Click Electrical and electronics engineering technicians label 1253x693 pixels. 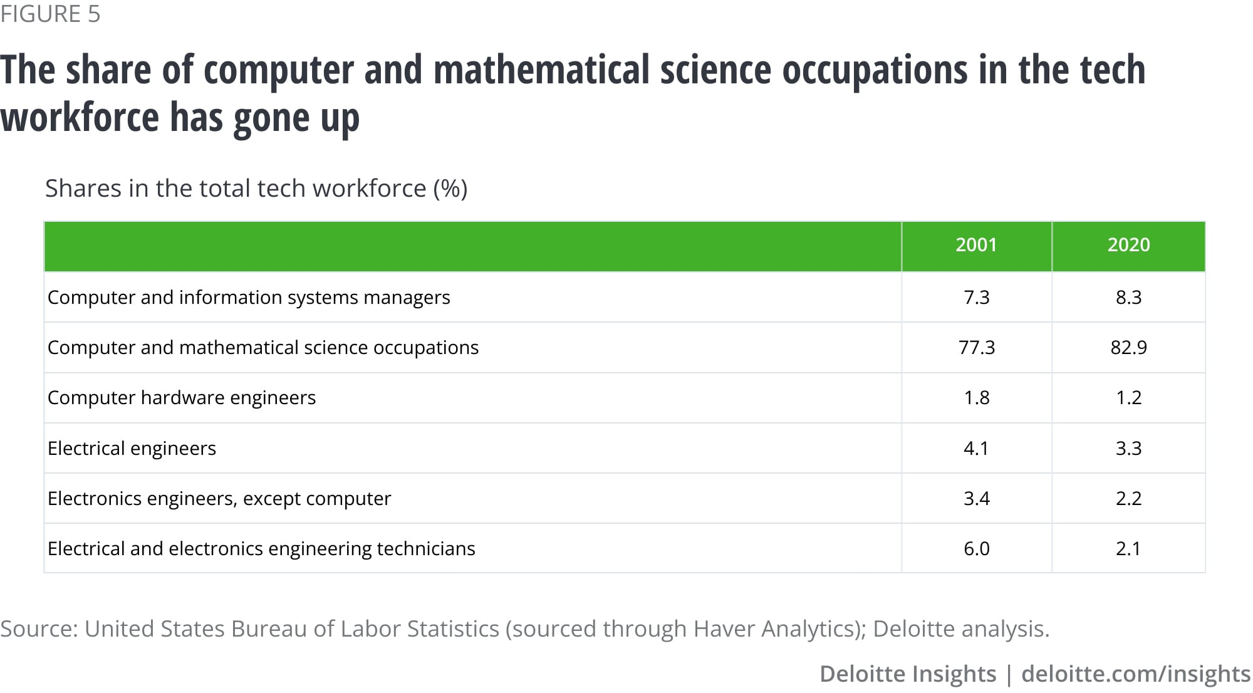pos(261,548)
